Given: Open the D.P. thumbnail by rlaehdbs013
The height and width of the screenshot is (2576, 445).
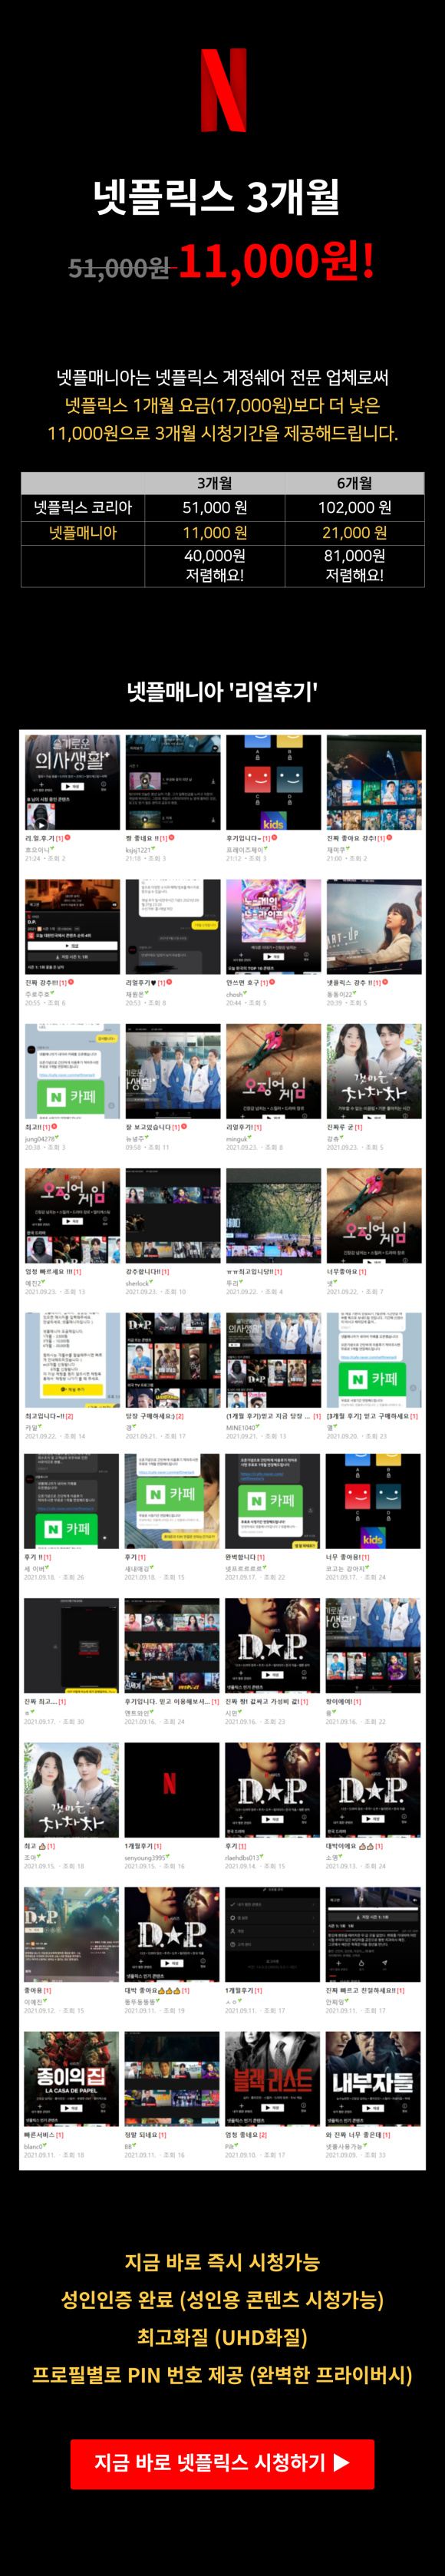Looking at the screenshot, I should coord(273,1790).
